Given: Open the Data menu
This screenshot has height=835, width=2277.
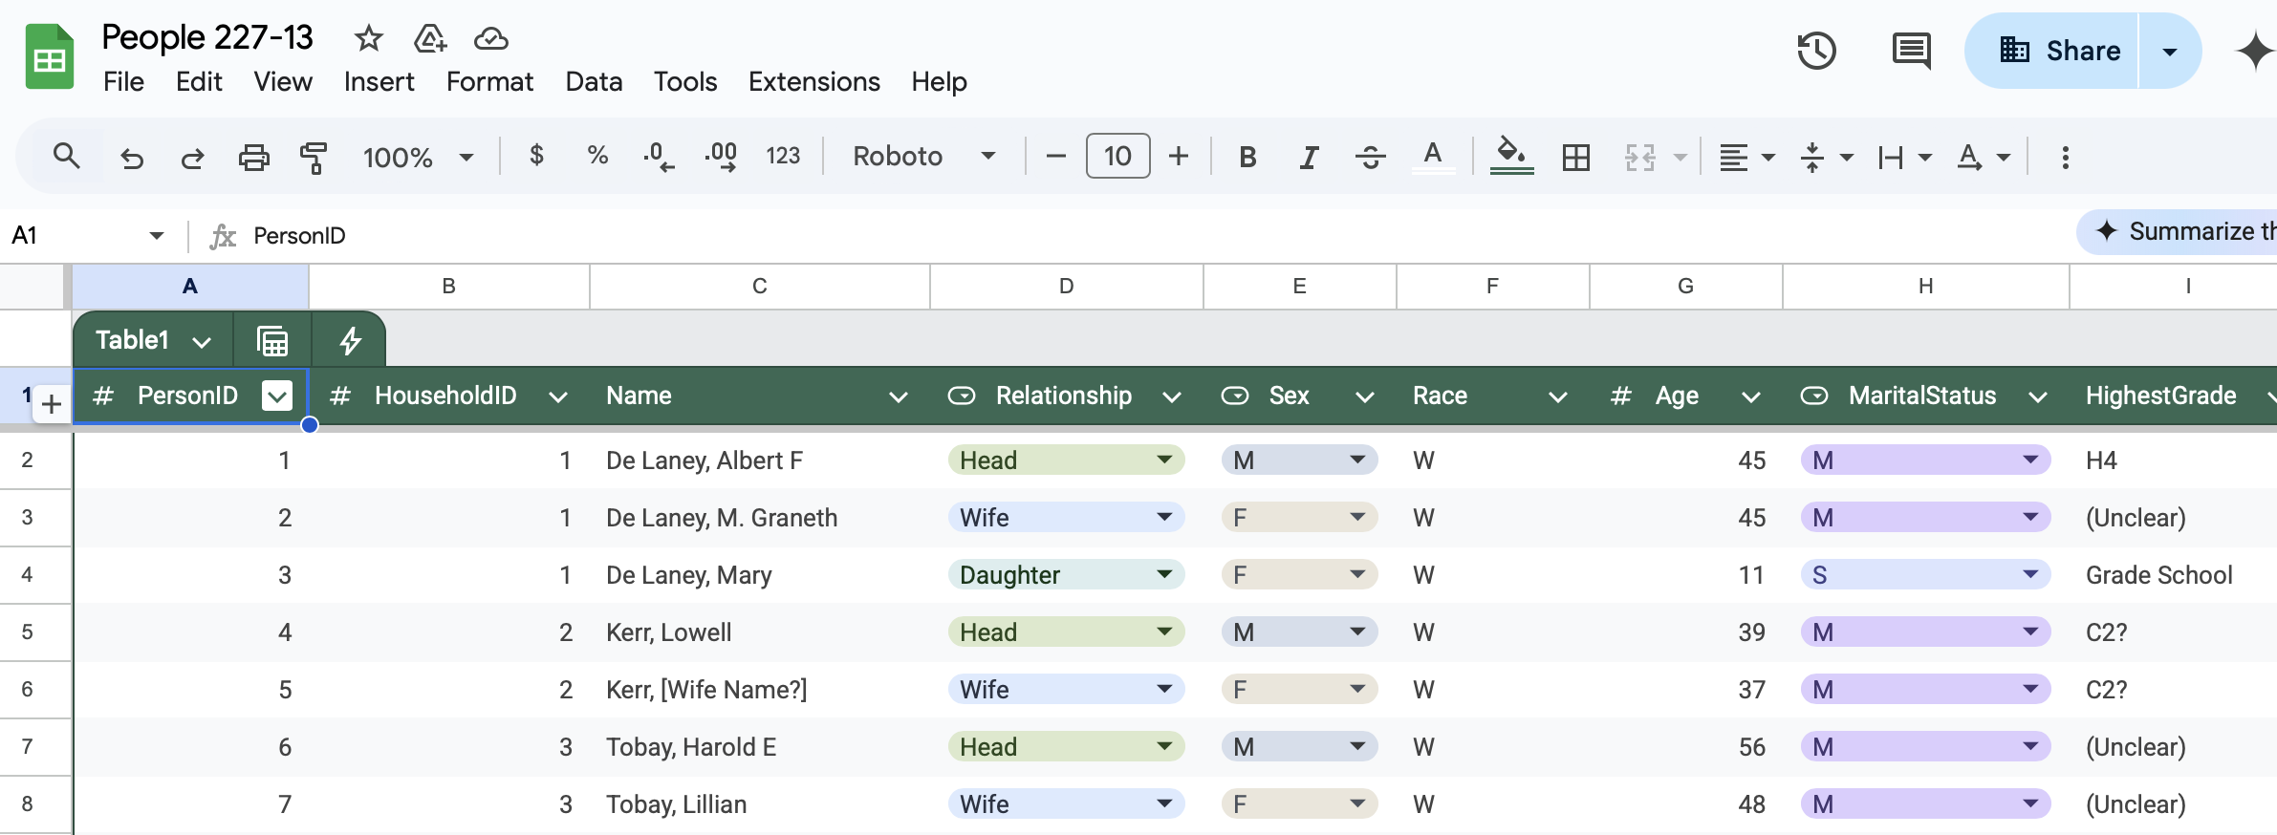Looking at the screenshot, I should 594,82.
